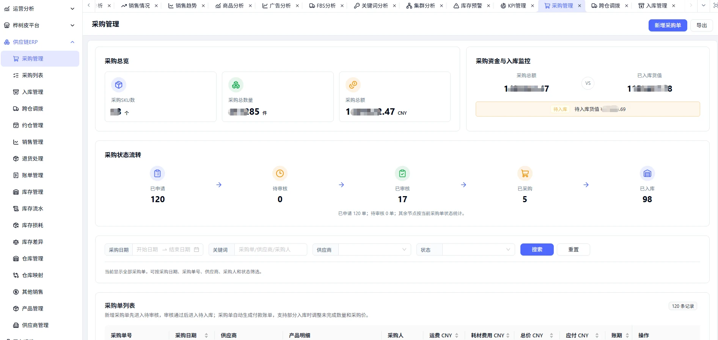Click the orange cart icon above 已采购
718x340 pixels.
(x=525, y=173)
